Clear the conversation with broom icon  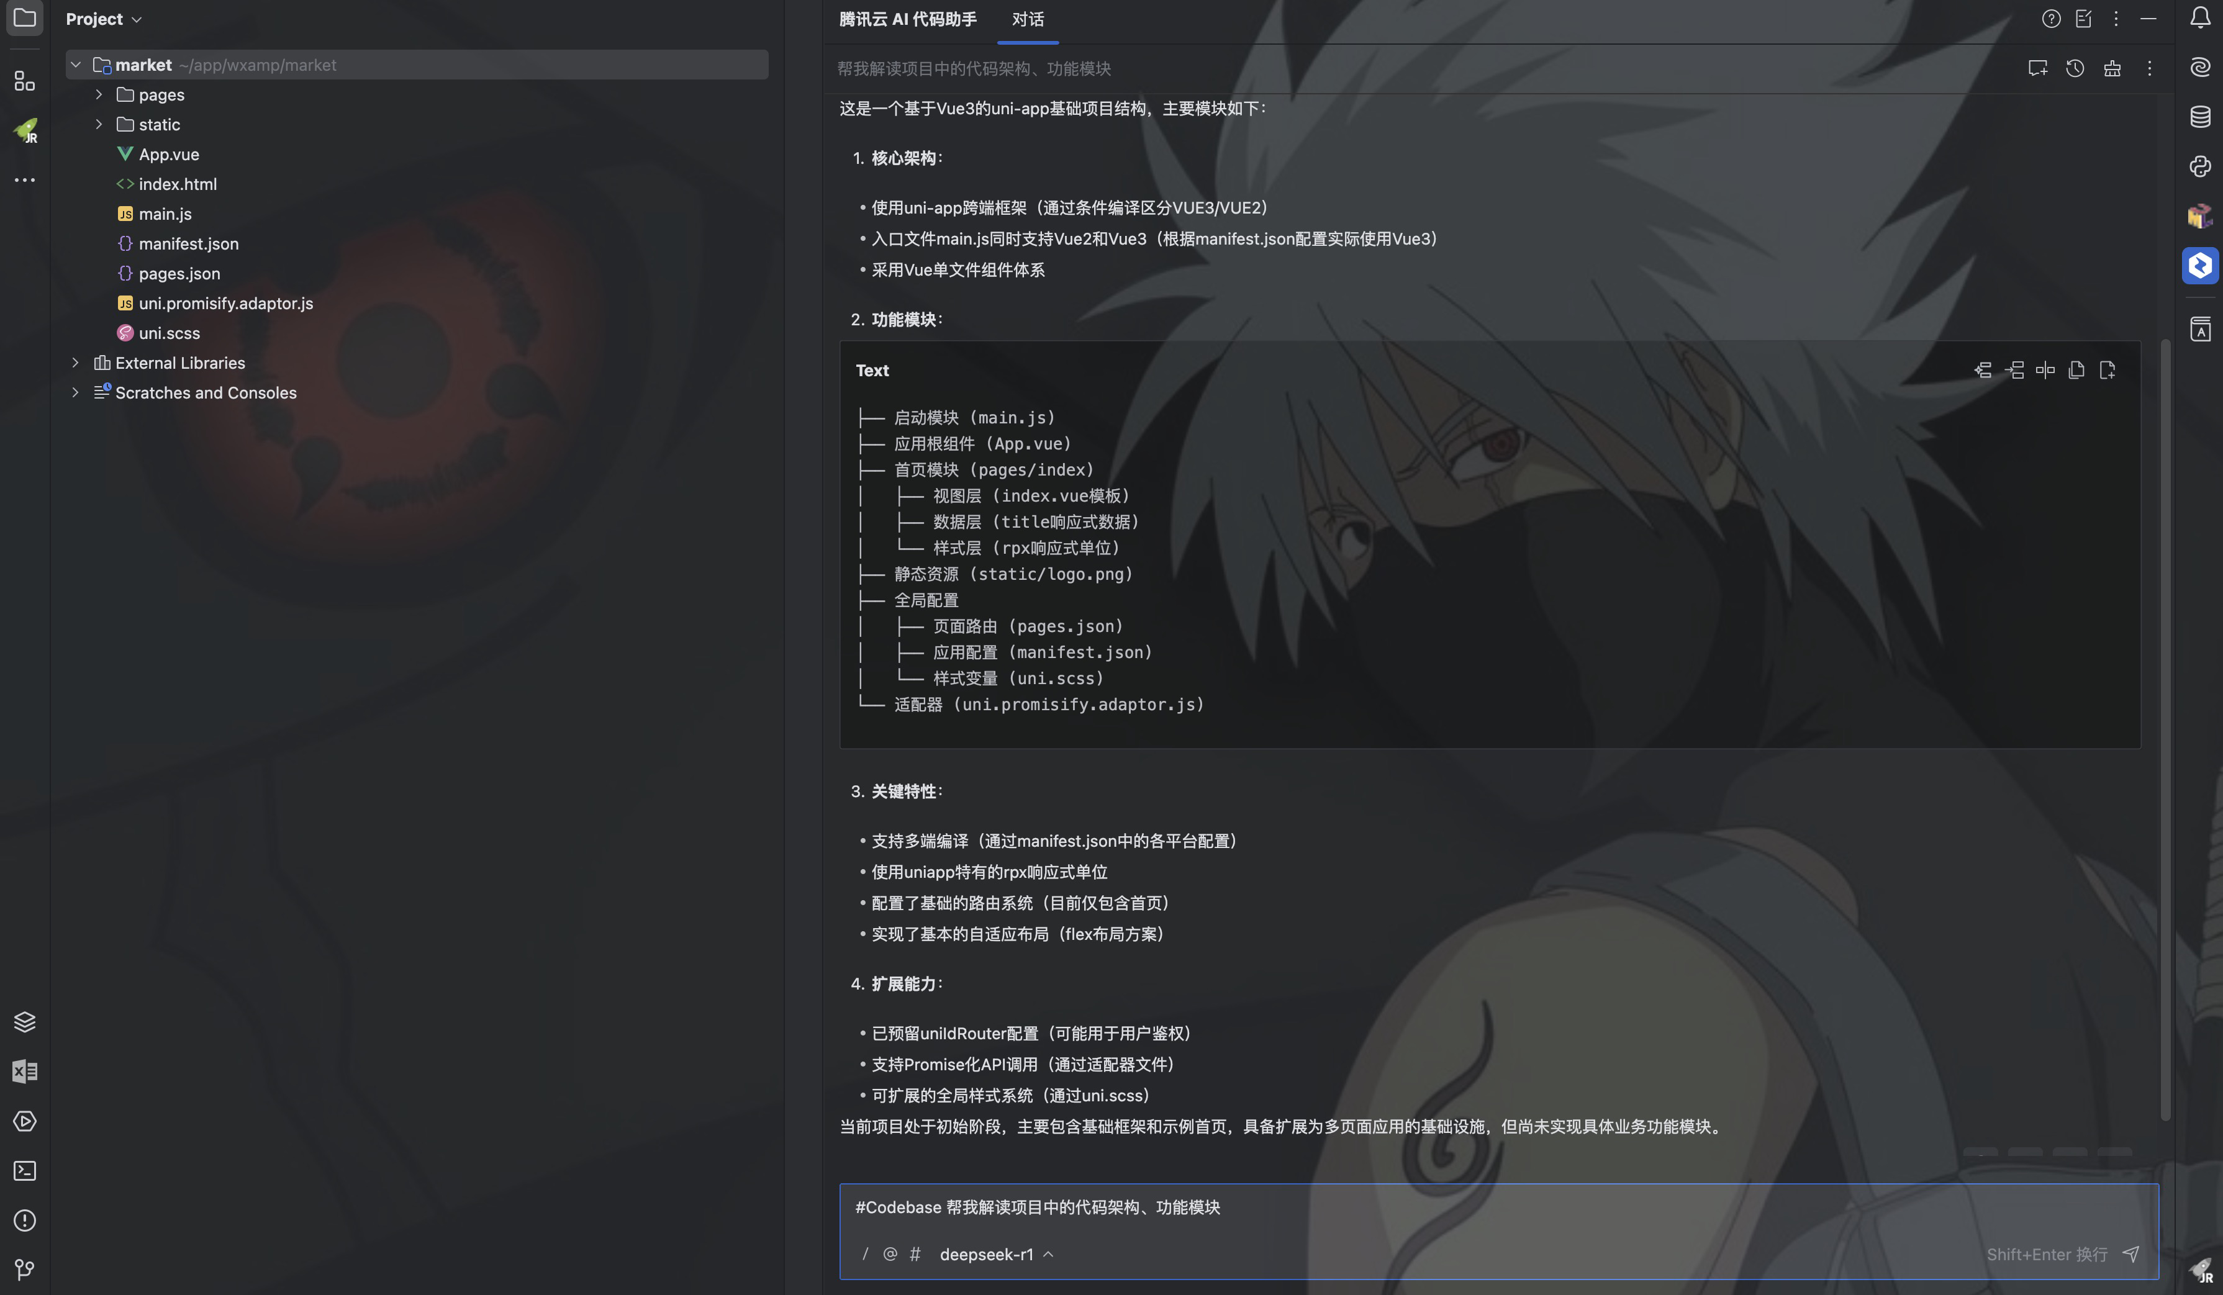pyautogui.click(x=2112, y=68)
